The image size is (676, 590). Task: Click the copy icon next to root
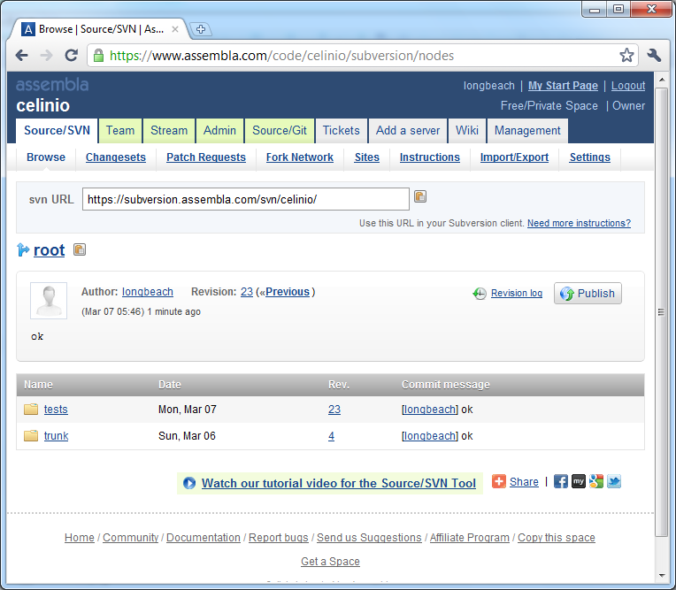click(x=80, y=250)
